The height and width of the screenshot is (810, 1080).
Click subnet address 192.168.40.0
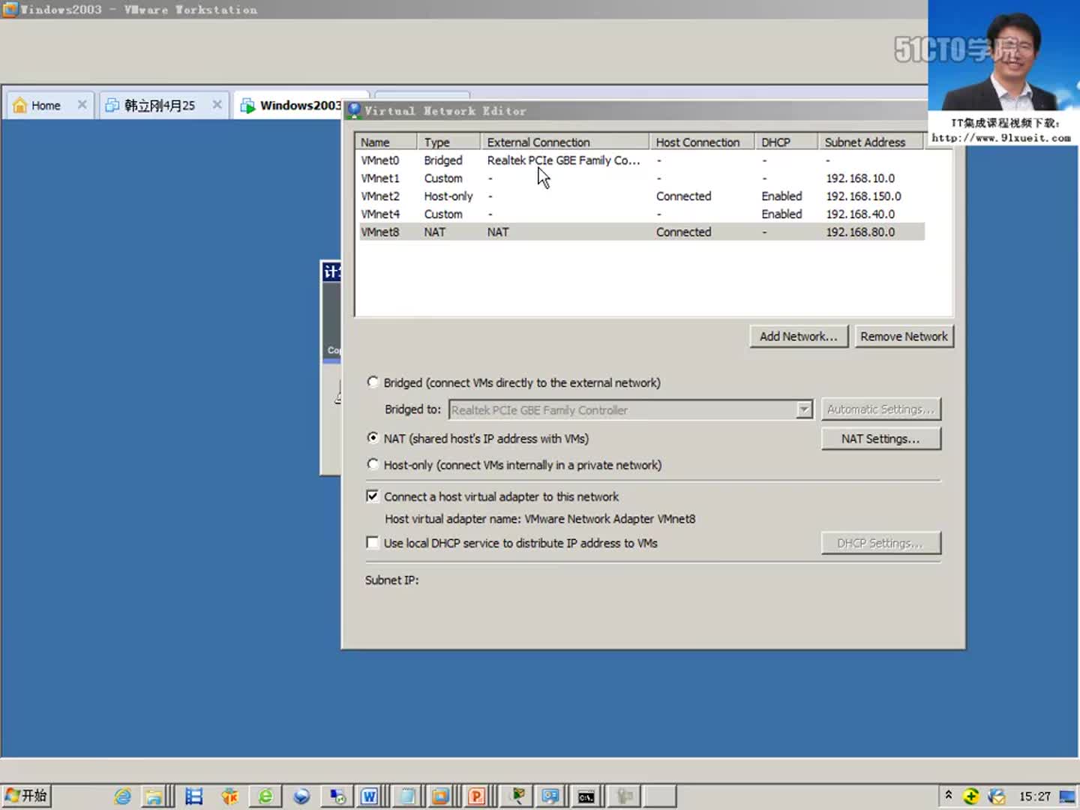tap(860, 214)
